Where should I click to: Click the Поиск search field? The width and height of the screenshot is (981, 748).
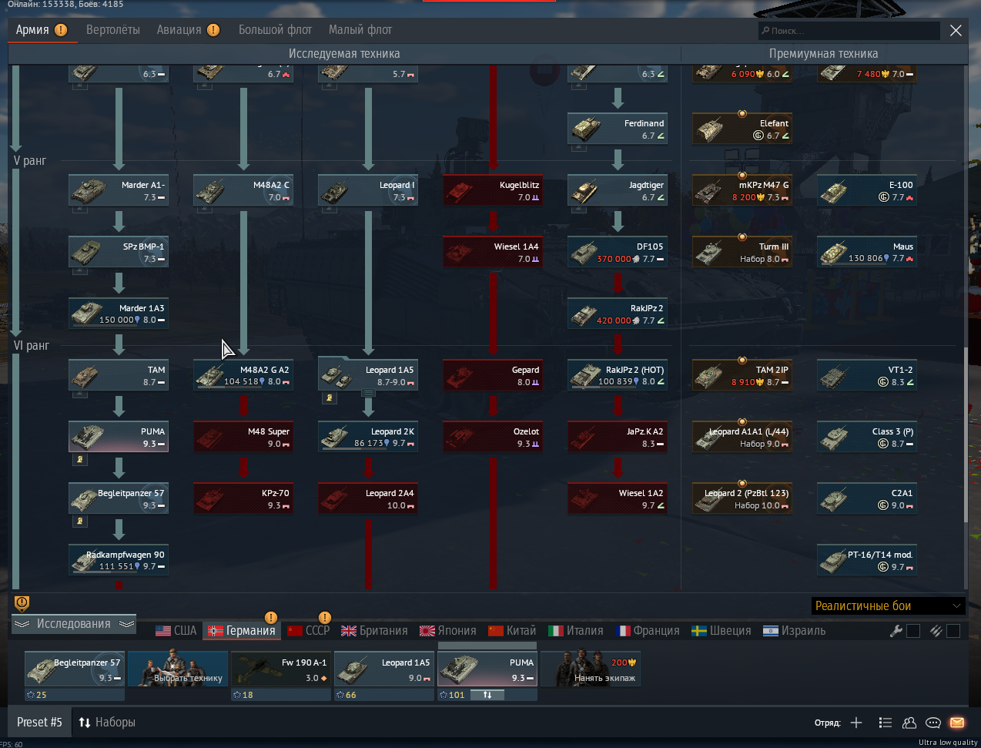coord(849,31)
